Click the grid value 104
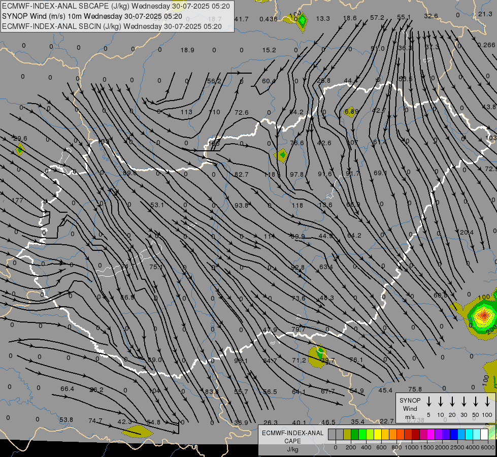This screenshot has width=497, height=457. tap(154, 390)
